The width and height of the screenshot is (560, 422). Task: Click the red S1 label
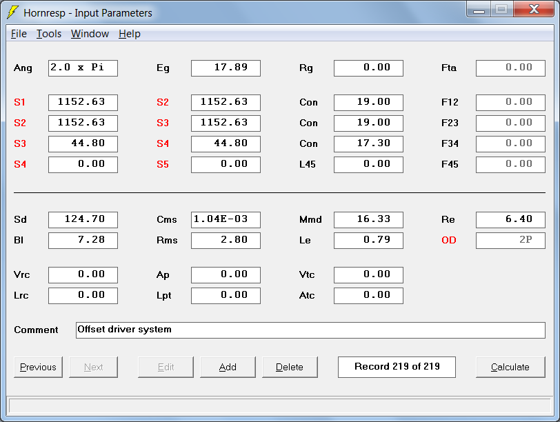19,103
